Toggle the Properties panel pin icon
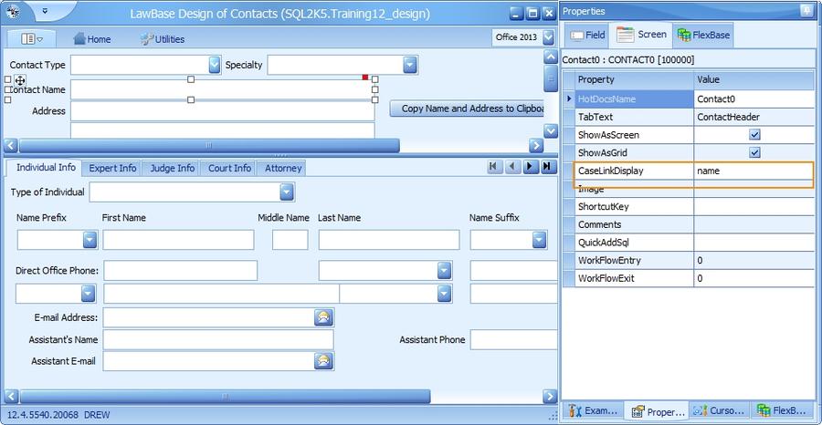The image size is (822, 425). (x=806, y=11)
